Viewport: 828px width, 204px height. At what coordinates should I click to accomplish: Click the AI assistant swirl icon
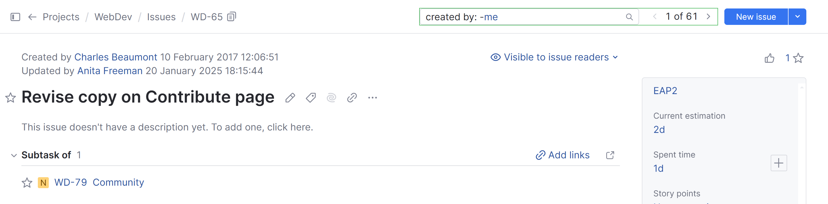(x=331, y=98)
